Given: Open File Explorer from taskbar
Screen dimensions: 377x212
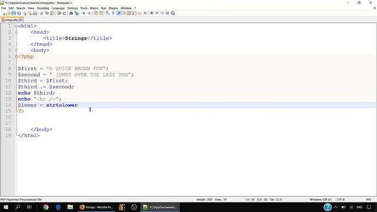Looking at the screenshot, I should [x=70, y=207].
